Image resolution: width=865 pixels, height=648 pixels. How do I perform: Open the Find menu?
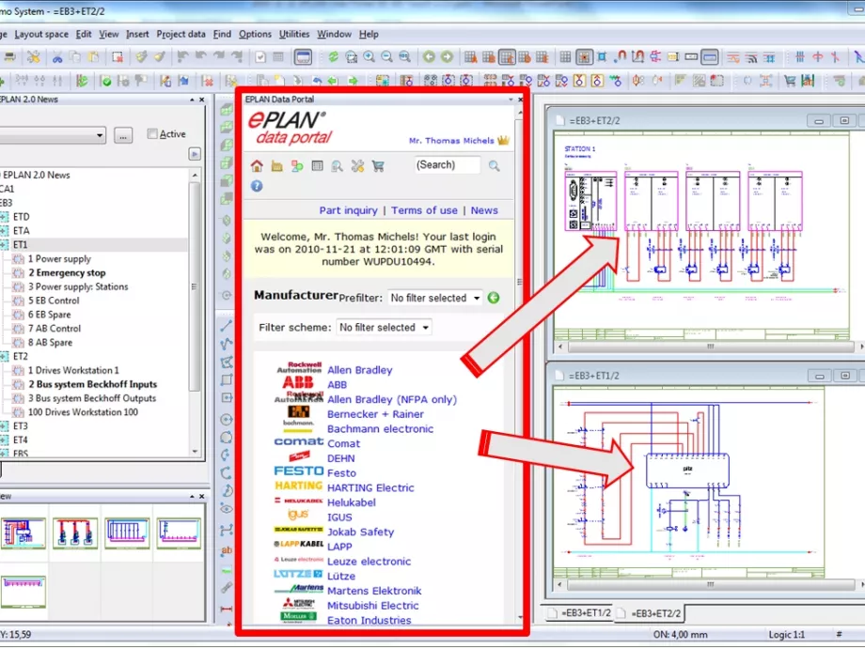[x=222, y=34]
